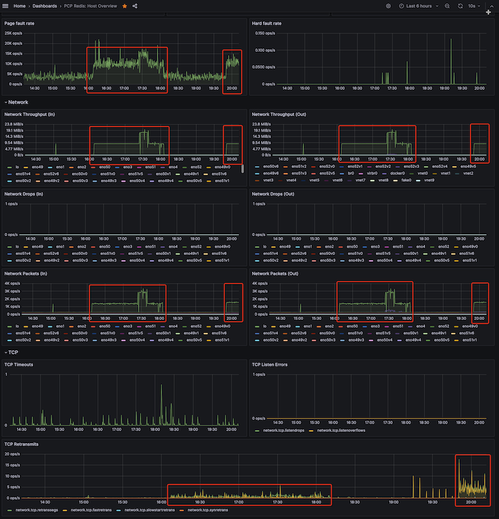
Task: Toggle network.tcp.fastretrans legend series
Action: click(91, 510)
